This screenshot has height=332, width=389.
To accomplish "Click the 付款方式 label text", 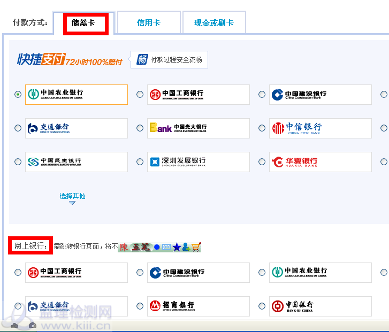I will pos(30,22).
